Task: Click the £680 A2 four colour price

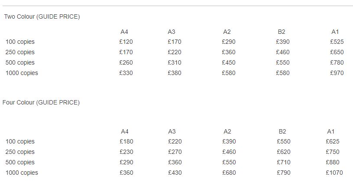Action: click(229, 173)
